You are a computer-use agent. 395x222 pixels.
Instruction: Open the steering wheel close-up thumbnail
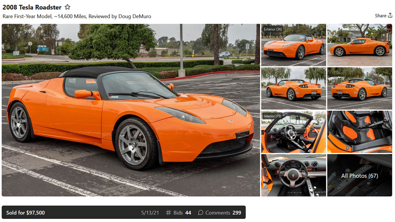(294, 175)
